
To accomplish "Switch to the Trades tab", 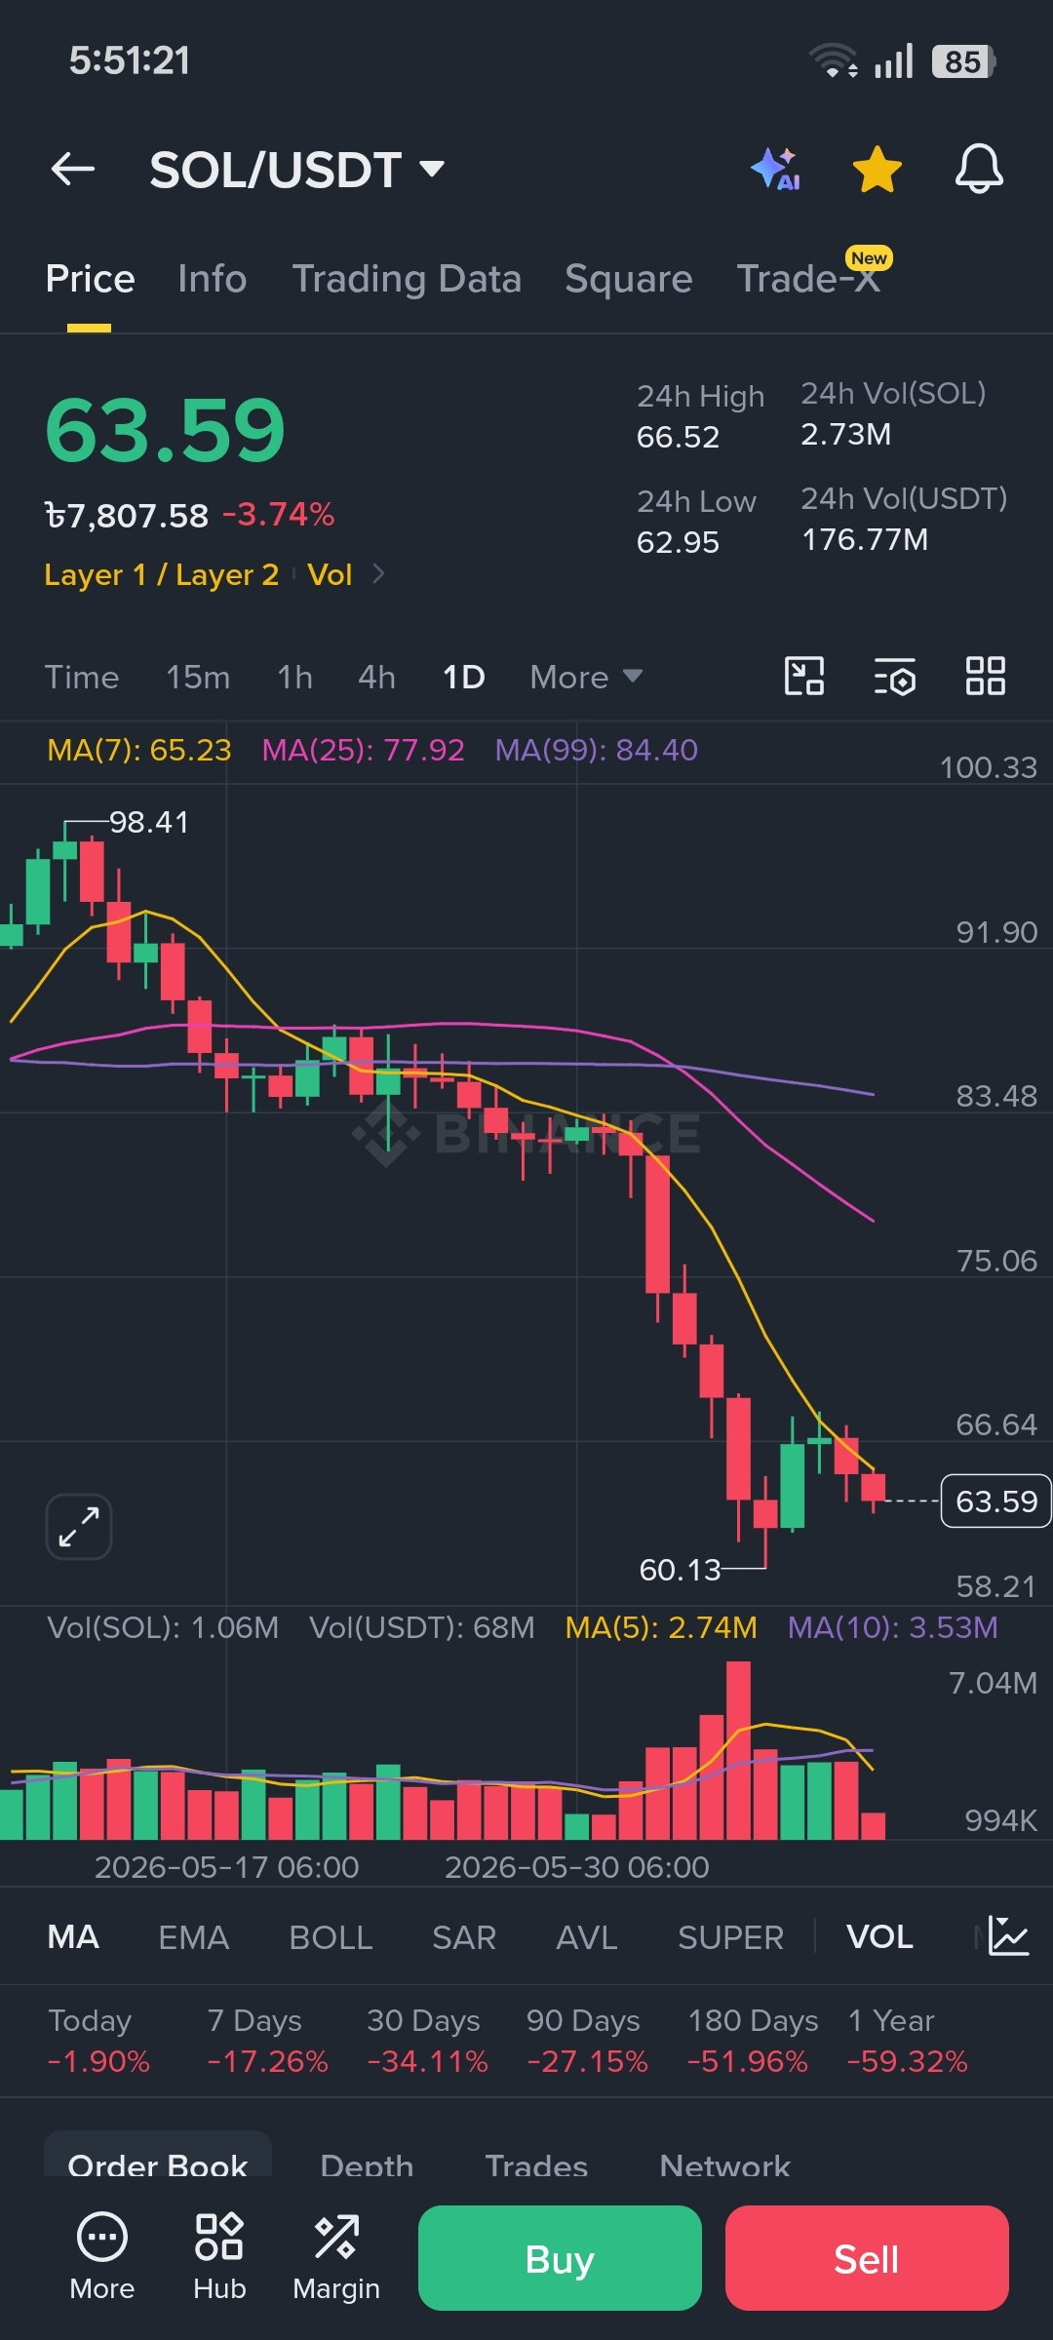I will tap(536, 2165).
